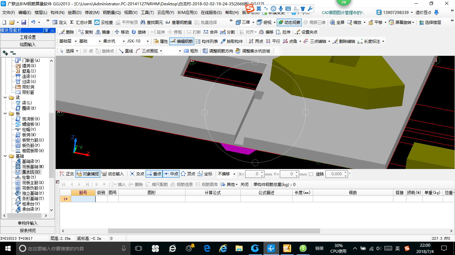Select the 平行 parallel axis tool
This screenshot has height=255, width=455.
coord(273,42)
